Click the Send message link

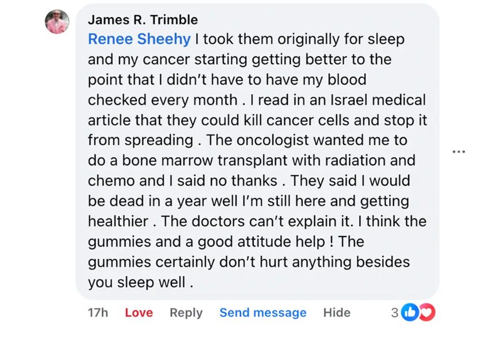[263, 313]
